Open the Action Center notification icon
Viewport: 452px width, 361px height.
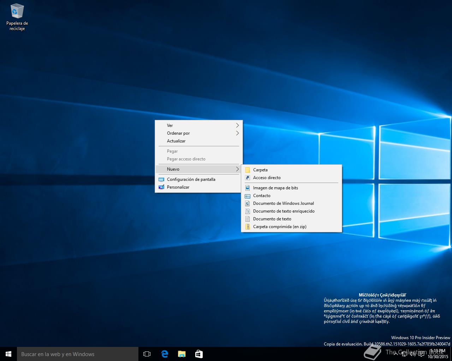[421, 354]
